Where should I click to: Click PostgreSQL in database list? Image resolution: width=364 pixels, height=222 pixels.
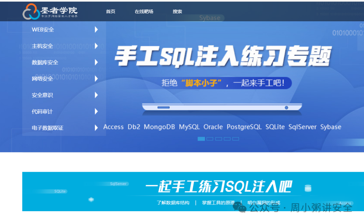point(244,127)
